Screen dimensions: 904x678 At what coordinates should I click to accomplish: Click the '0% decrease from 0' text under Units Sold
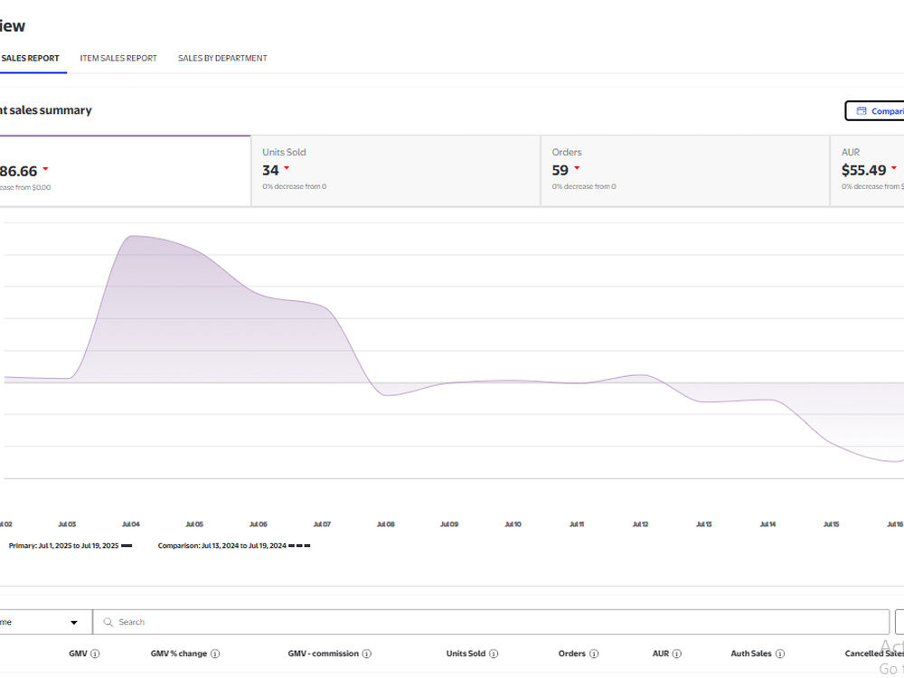(295, 187)
